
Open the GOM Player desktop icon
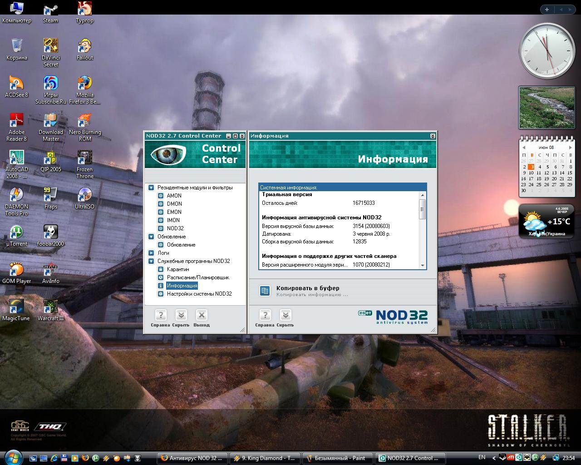pos(16,273)
